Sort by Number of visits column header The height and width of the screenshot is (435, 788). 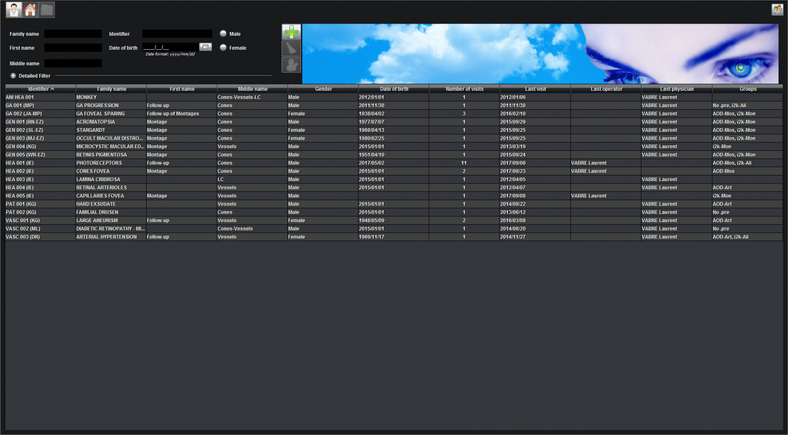[464, 89]
